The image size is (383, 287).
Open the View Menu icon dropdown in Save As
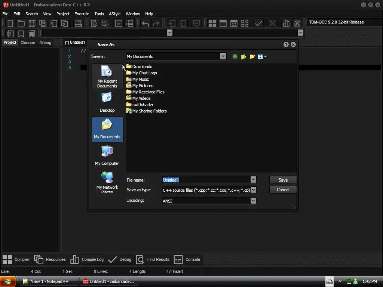coord(262,57)
